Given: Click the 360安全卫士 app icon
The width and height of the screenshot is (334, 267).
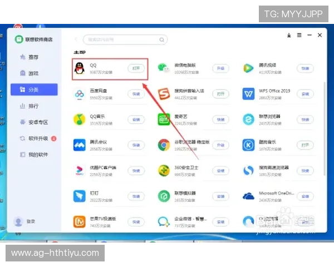Looking at the screenshot, I should (164, 171).
